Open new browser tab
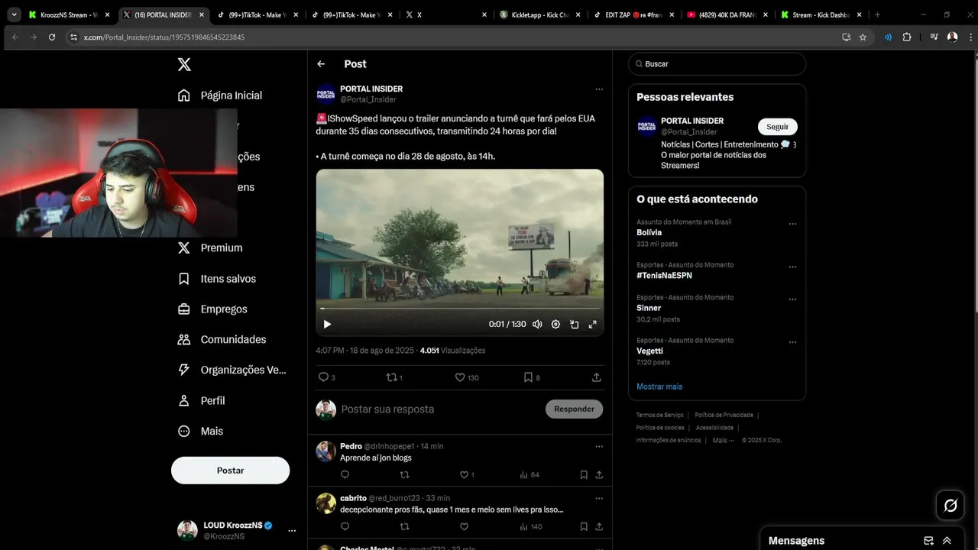The height and width of the screenshot is (550, 978). coord(877,15)
